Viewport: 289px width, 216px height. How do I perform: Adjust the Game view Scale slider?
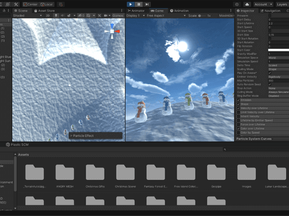[202, 16]
